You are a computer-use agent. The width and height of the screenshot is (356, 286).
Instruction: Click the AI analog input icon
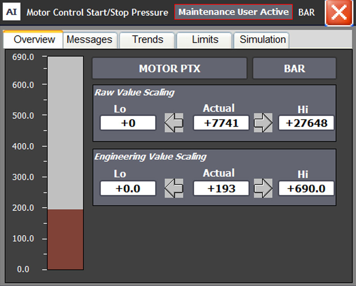(x=11, y=11)
